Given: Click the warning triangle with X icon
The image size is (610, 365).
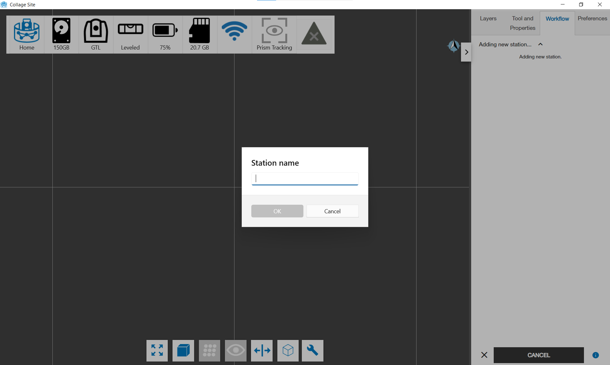Looking at the screenshot, I should (x=314, y=34).
